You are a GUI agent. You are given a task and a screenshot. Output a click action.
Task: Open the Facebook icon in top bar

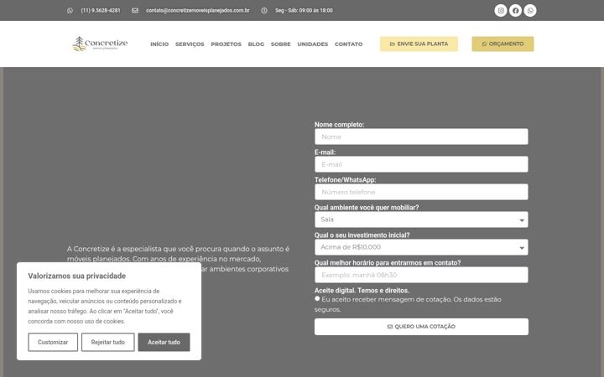coord(515,10)
